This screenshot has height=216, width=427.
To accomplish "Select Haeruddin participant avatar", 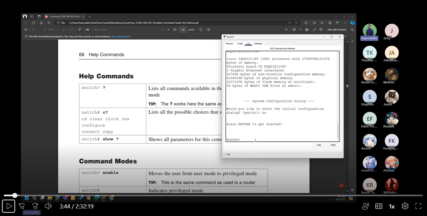I will [x=370, y=30].
